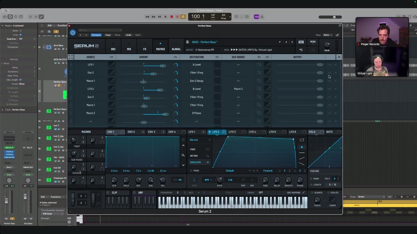Click the LFO shape export icon
The width and height of the screenshot is (417, 234).
pos(302,140)
